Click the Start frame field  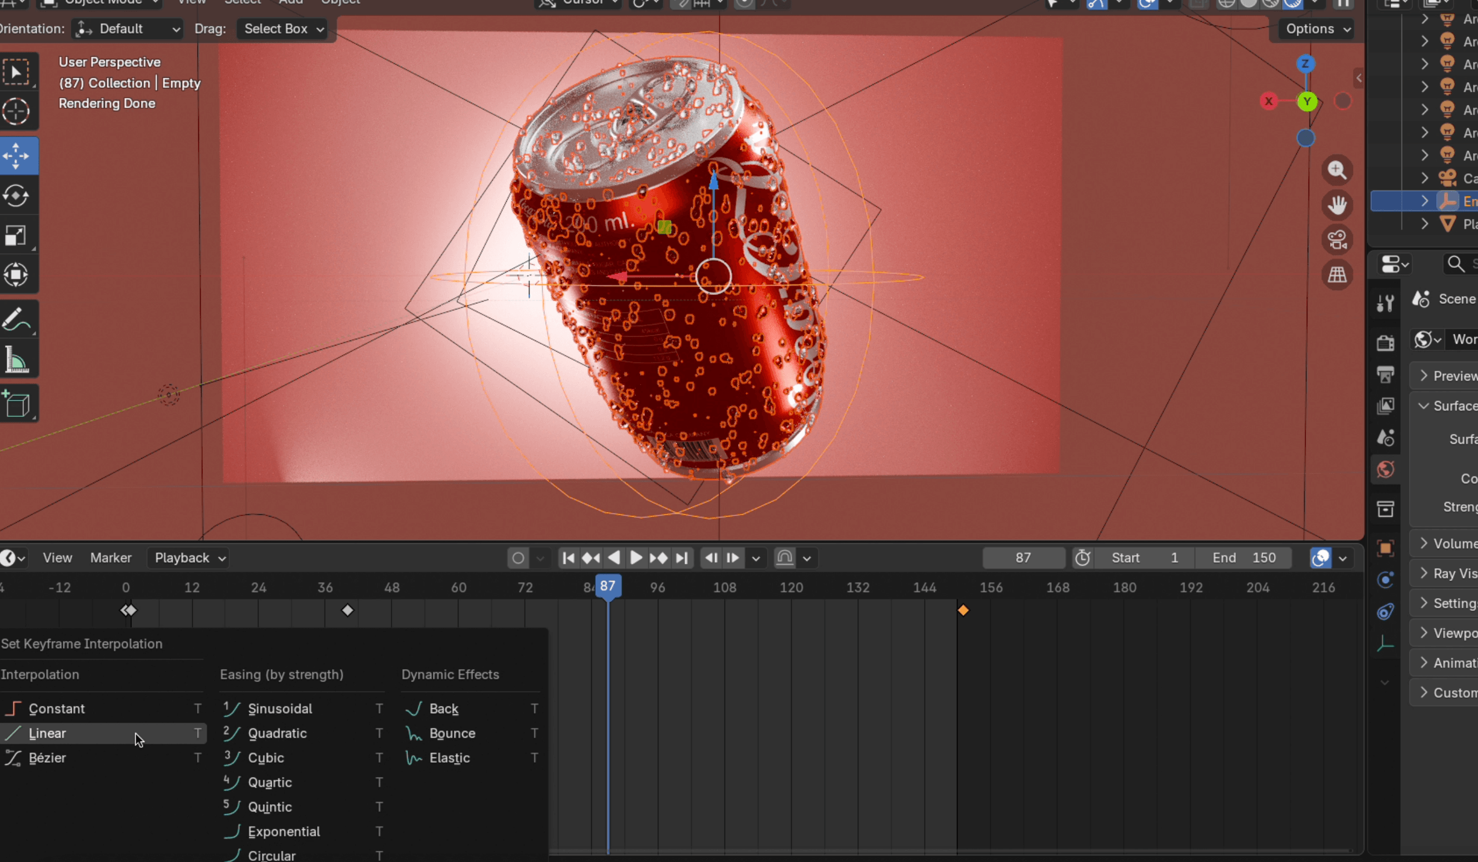(1145, 558)
